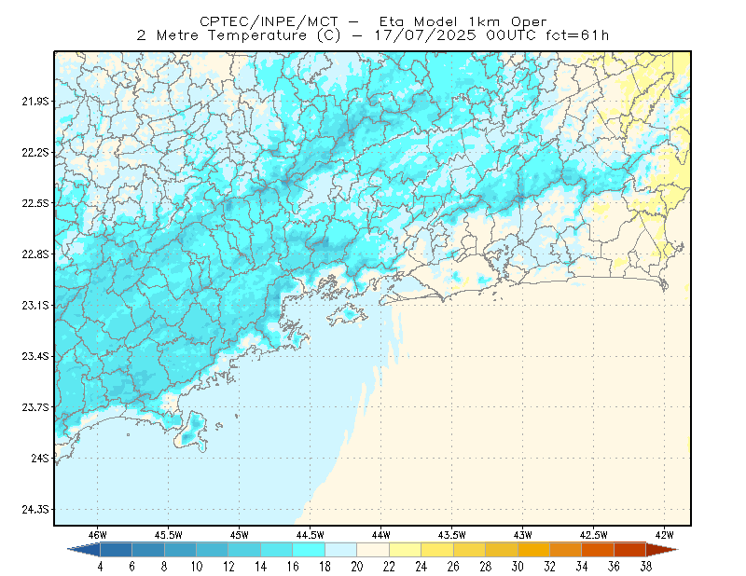Screen dimensions: 746x576
Task: Click the 44W longitude label
Action: [x=381, y=535]
